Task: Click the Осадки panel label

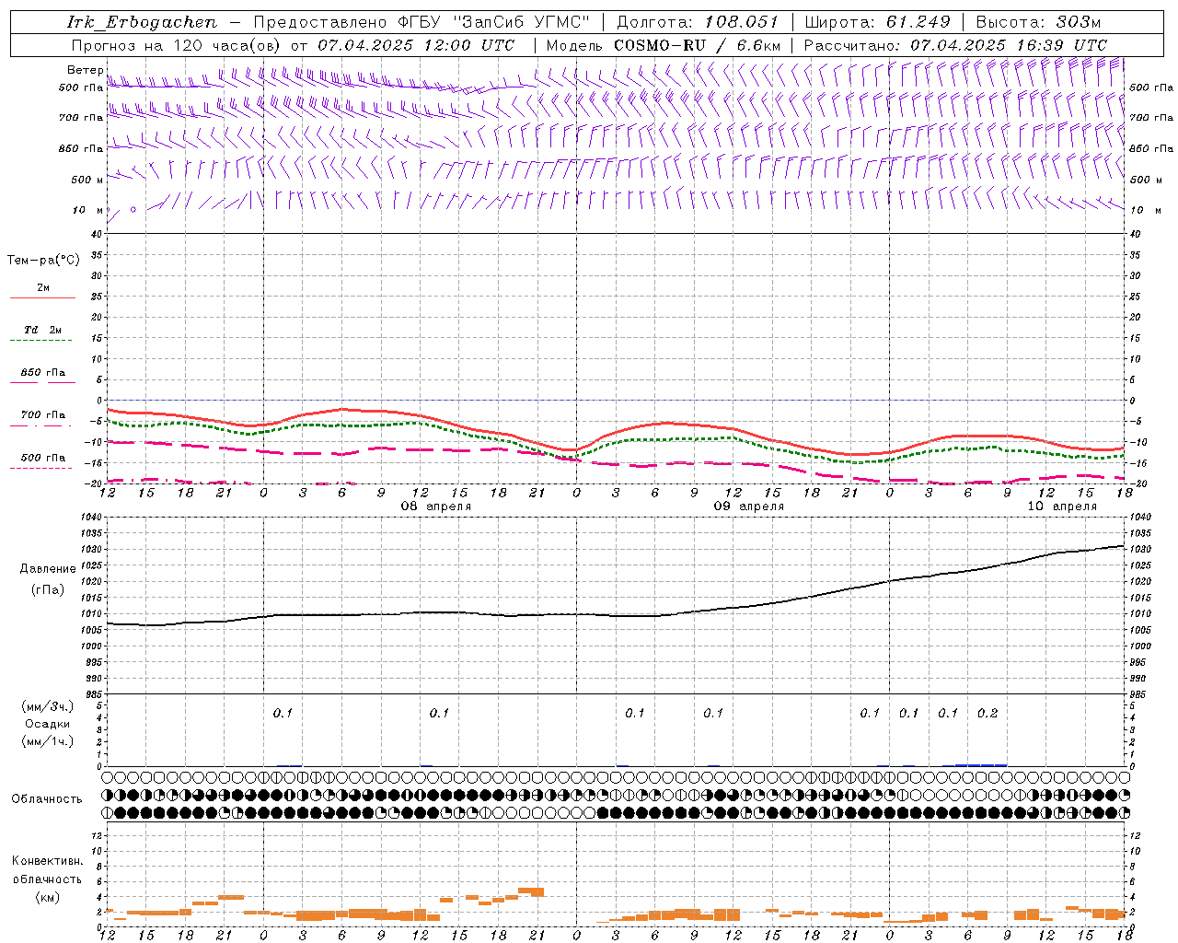Action: [x=48, y=724]
